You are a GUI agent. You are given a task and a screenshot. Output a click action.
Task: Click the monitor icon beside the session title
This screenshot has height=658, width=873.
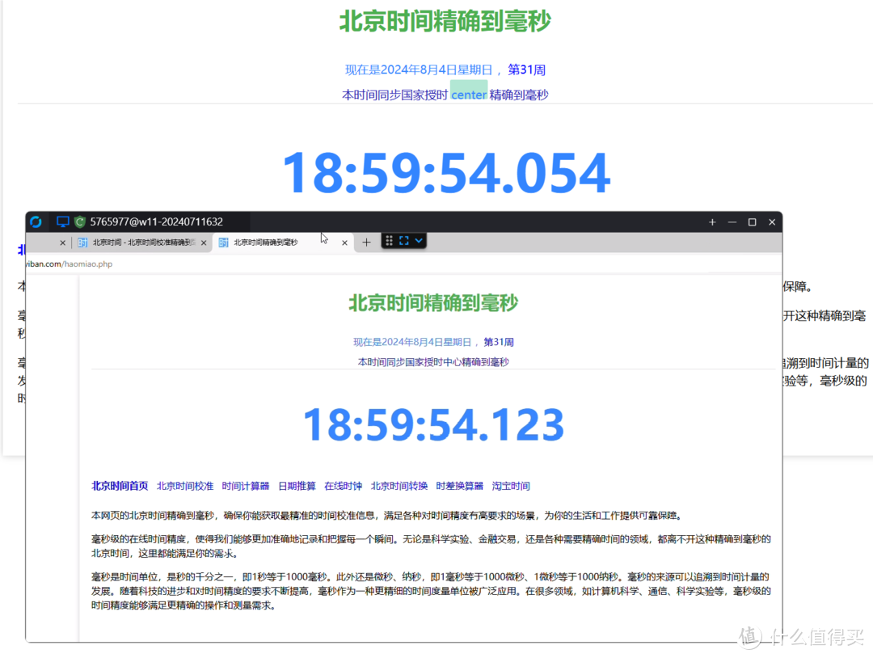pyautogui.click(x=62, y=221)
